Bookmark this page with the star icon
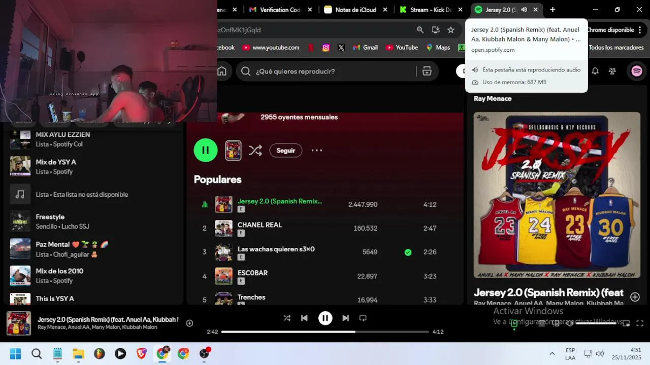The image size is (650, 365). (450, 30)
